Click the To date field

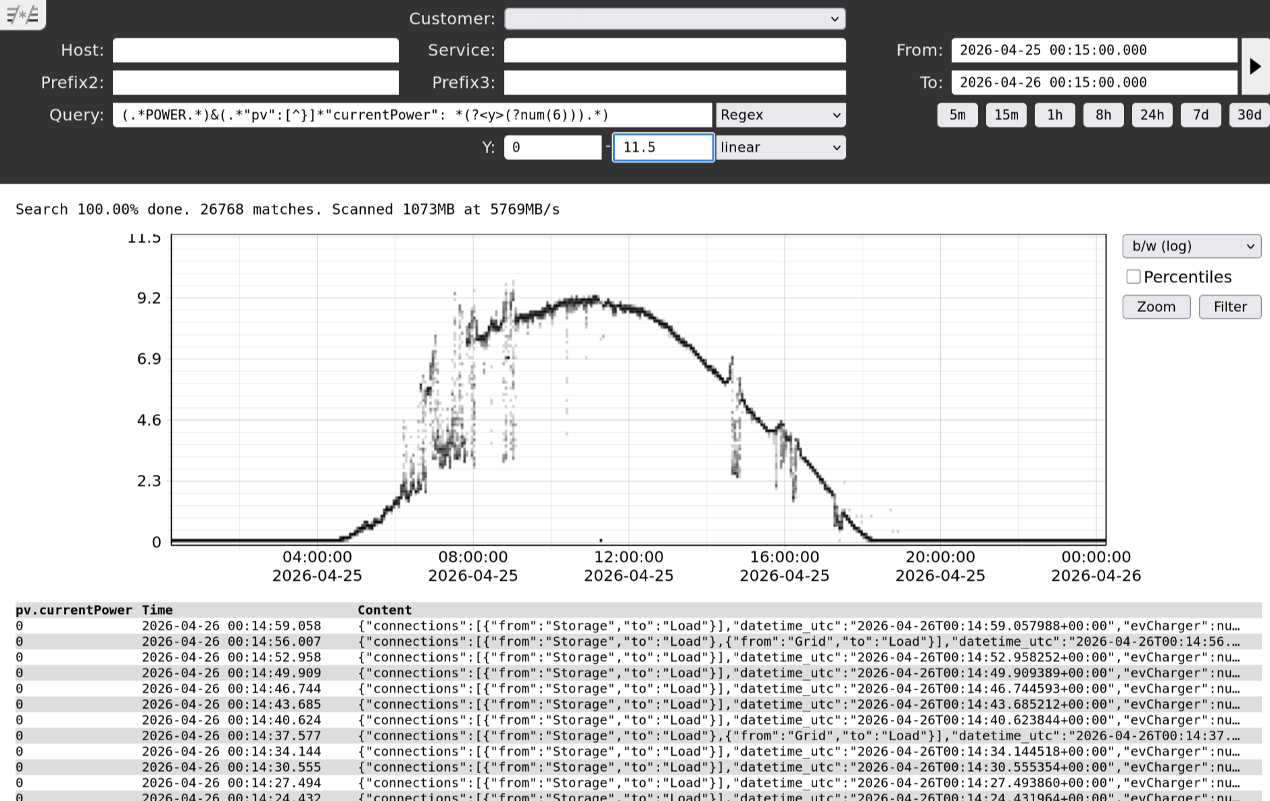[x=1094, y=83]
